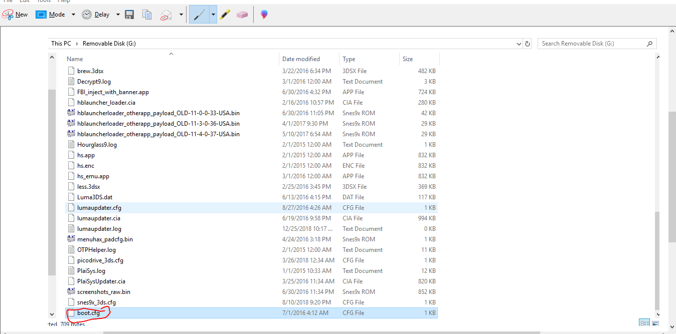
Task: Refresh the Removable Disk folder view
Action: coord(528,44)
